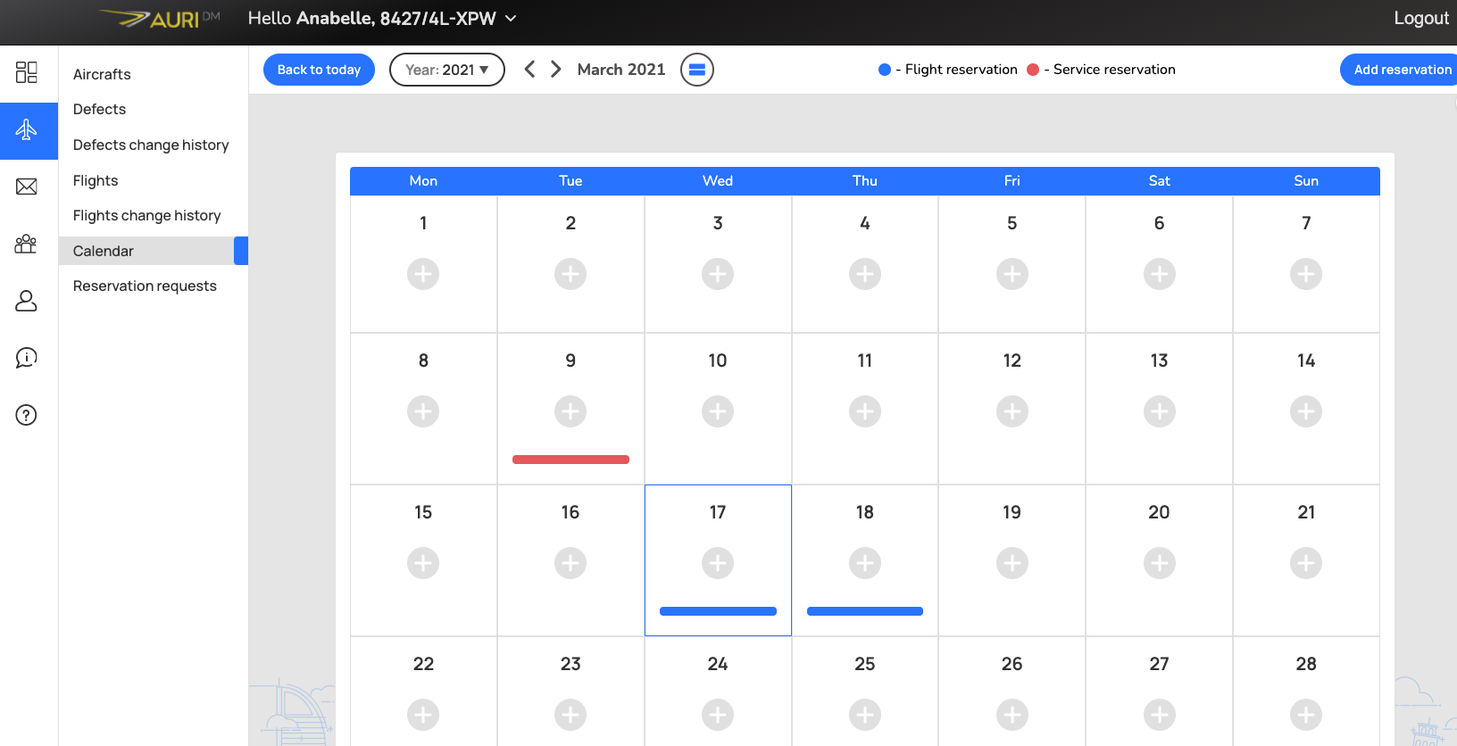Open blue flight reservation bar on March 18

tap(865, 611)
